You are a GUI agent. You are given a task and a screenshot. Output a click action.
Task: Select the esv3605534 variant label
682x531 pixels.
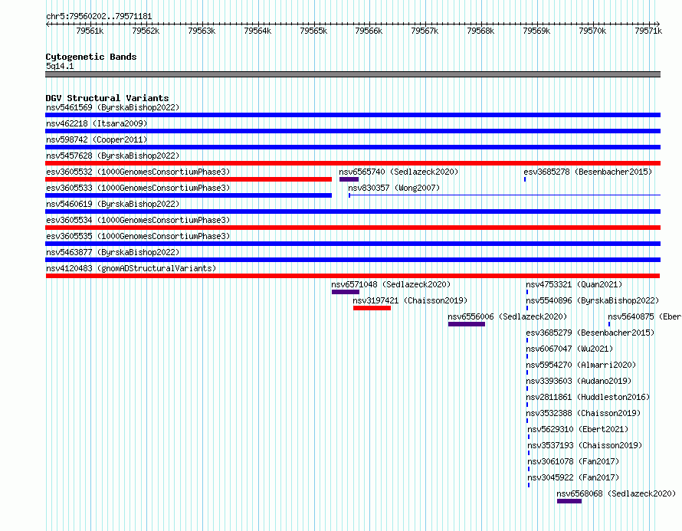(138, 220)
